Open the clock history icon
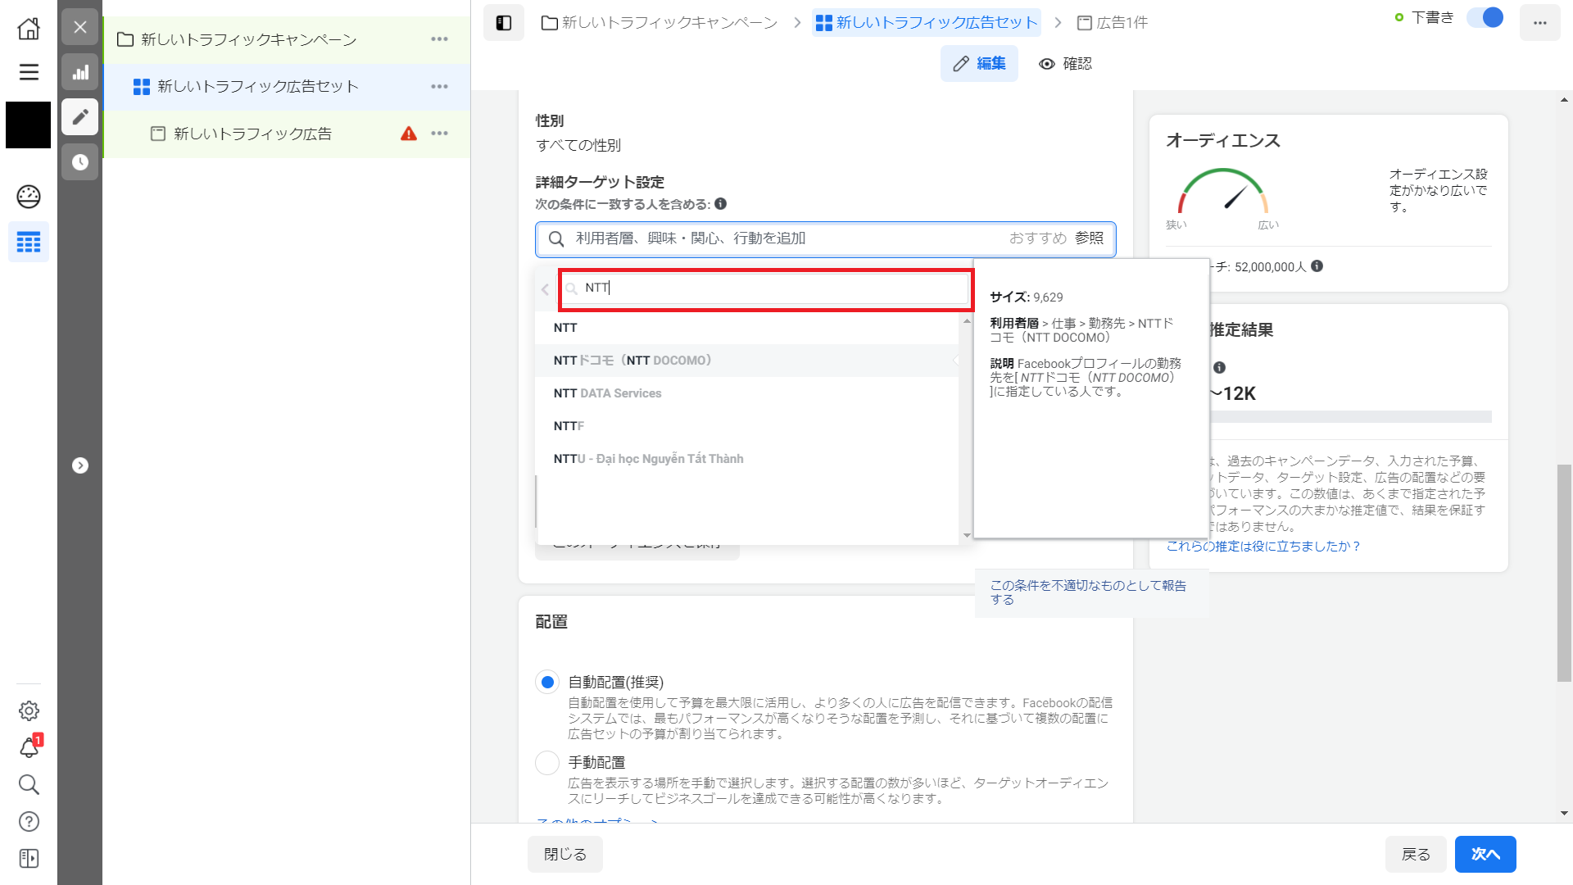 (80, 162)
